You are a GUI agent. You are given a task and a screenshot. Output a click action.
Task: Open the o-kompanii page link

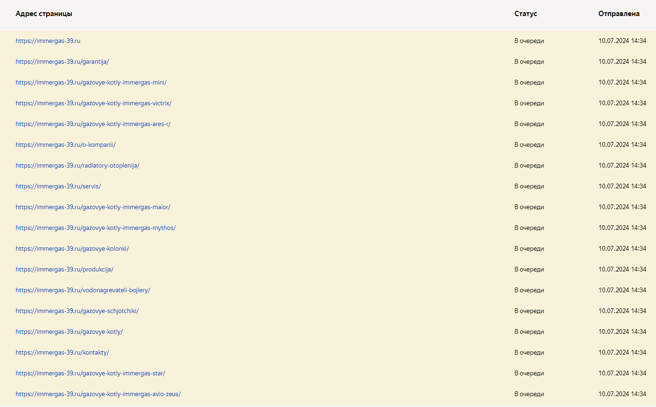tap(66, 144)
